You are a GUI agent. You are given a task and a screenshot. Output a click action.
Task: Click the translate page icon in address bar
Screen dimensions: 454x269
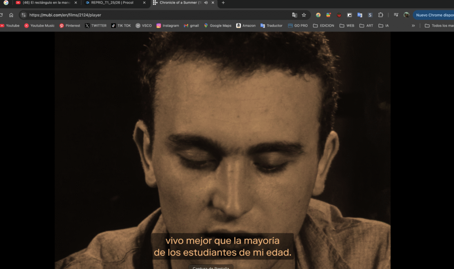coord(294,15)
